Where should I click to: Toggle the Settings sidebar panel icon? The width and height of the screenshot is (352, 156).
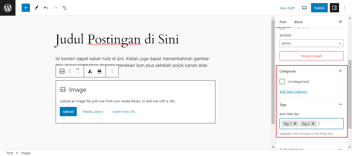334,8
